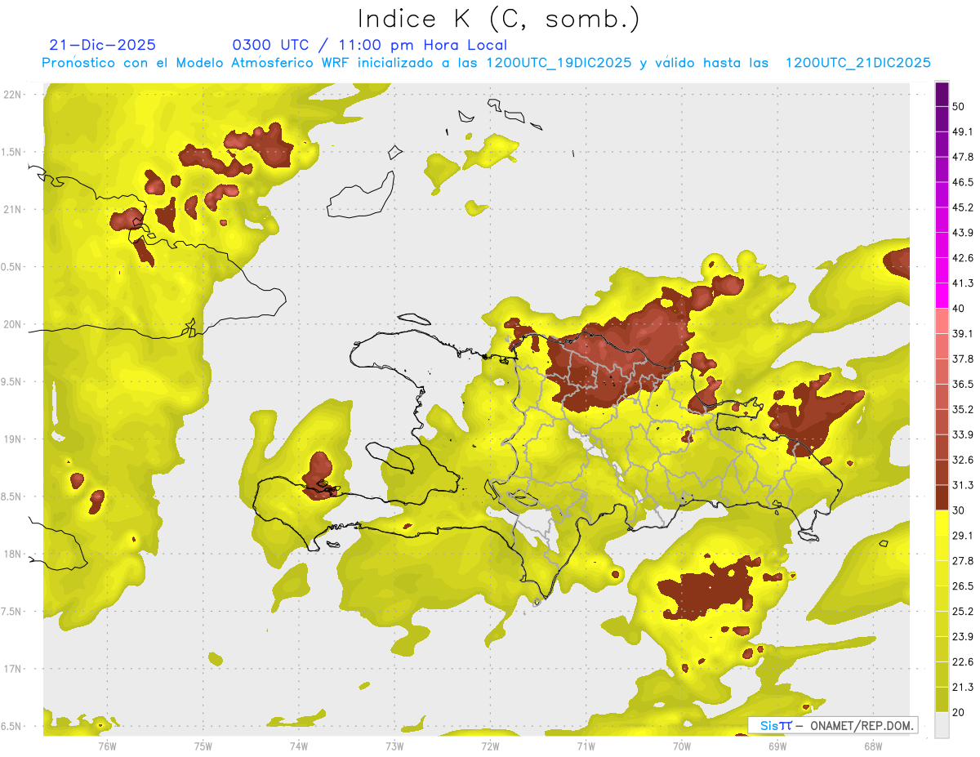The height and width of the screenshot is (757, 980).
Task: Click the colorbar segment between 45.2 and 46.5
Action: tap(942, 195)
